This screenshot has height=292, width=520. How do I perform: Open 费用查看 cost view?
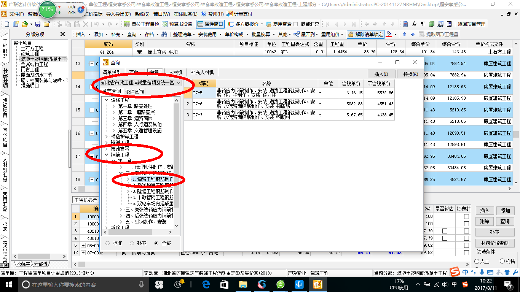(279, 24)
